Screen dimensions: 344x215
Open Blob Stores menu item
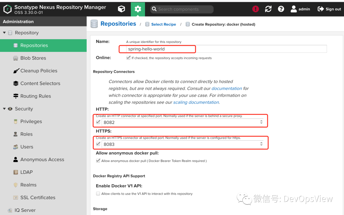[43, 58]
